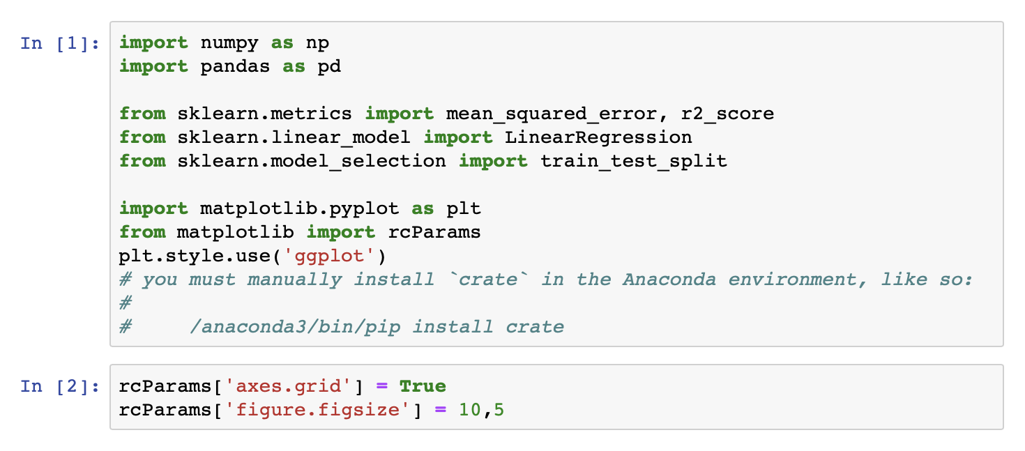Click the 'import pandas as pd' line

tap(230, 67)
